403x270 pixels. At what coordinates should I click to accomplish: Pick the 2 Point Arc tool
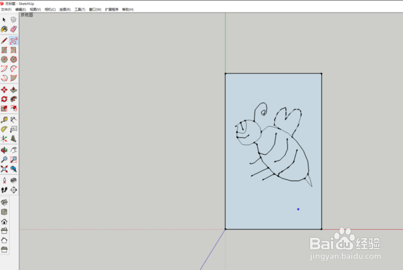click(x=13, y=69)
